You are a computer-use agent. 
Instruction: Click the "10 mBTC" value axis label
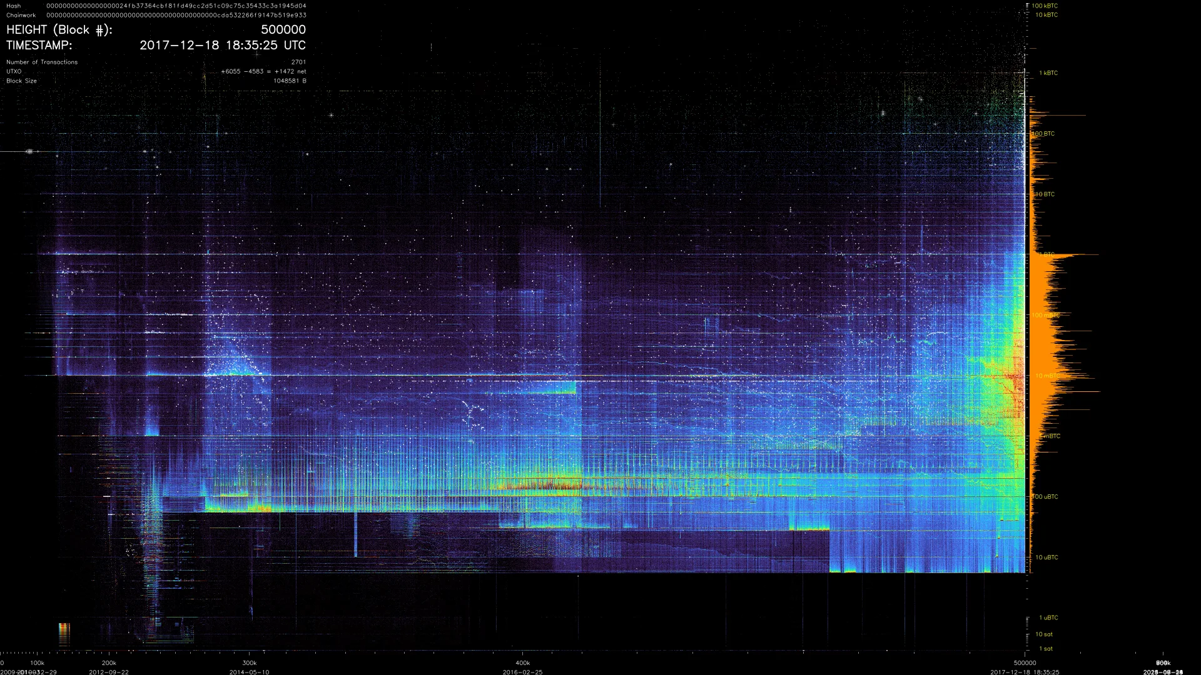click(x=1046, y=376)
